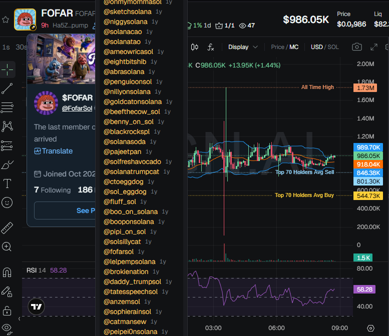This screenshot has width=389, height=336.
Task: Open the horizontal lines tool group
Action: (x=7, y=107)
